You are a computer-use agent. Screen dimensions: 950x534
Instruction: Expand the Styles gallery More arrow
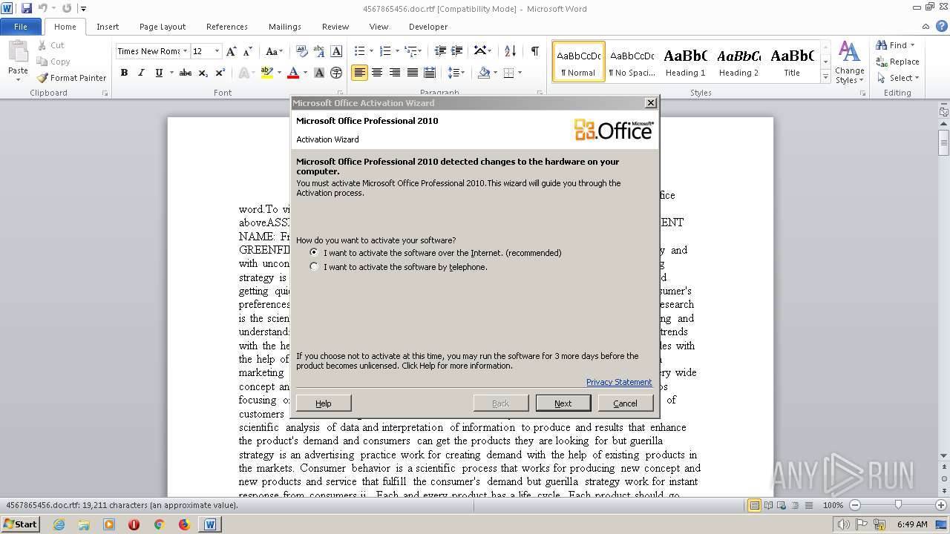[x=826, y=77]
